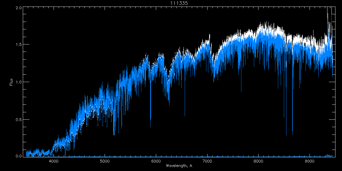This screenshot has width=342, height=171.
Task: Click the y-axis label Flux
Action: [x=11, y=82]
